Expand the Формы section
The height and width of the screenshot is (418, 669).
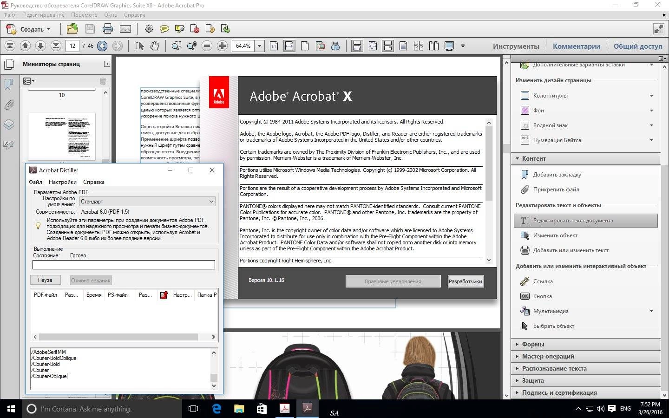(x=585, y=344)
